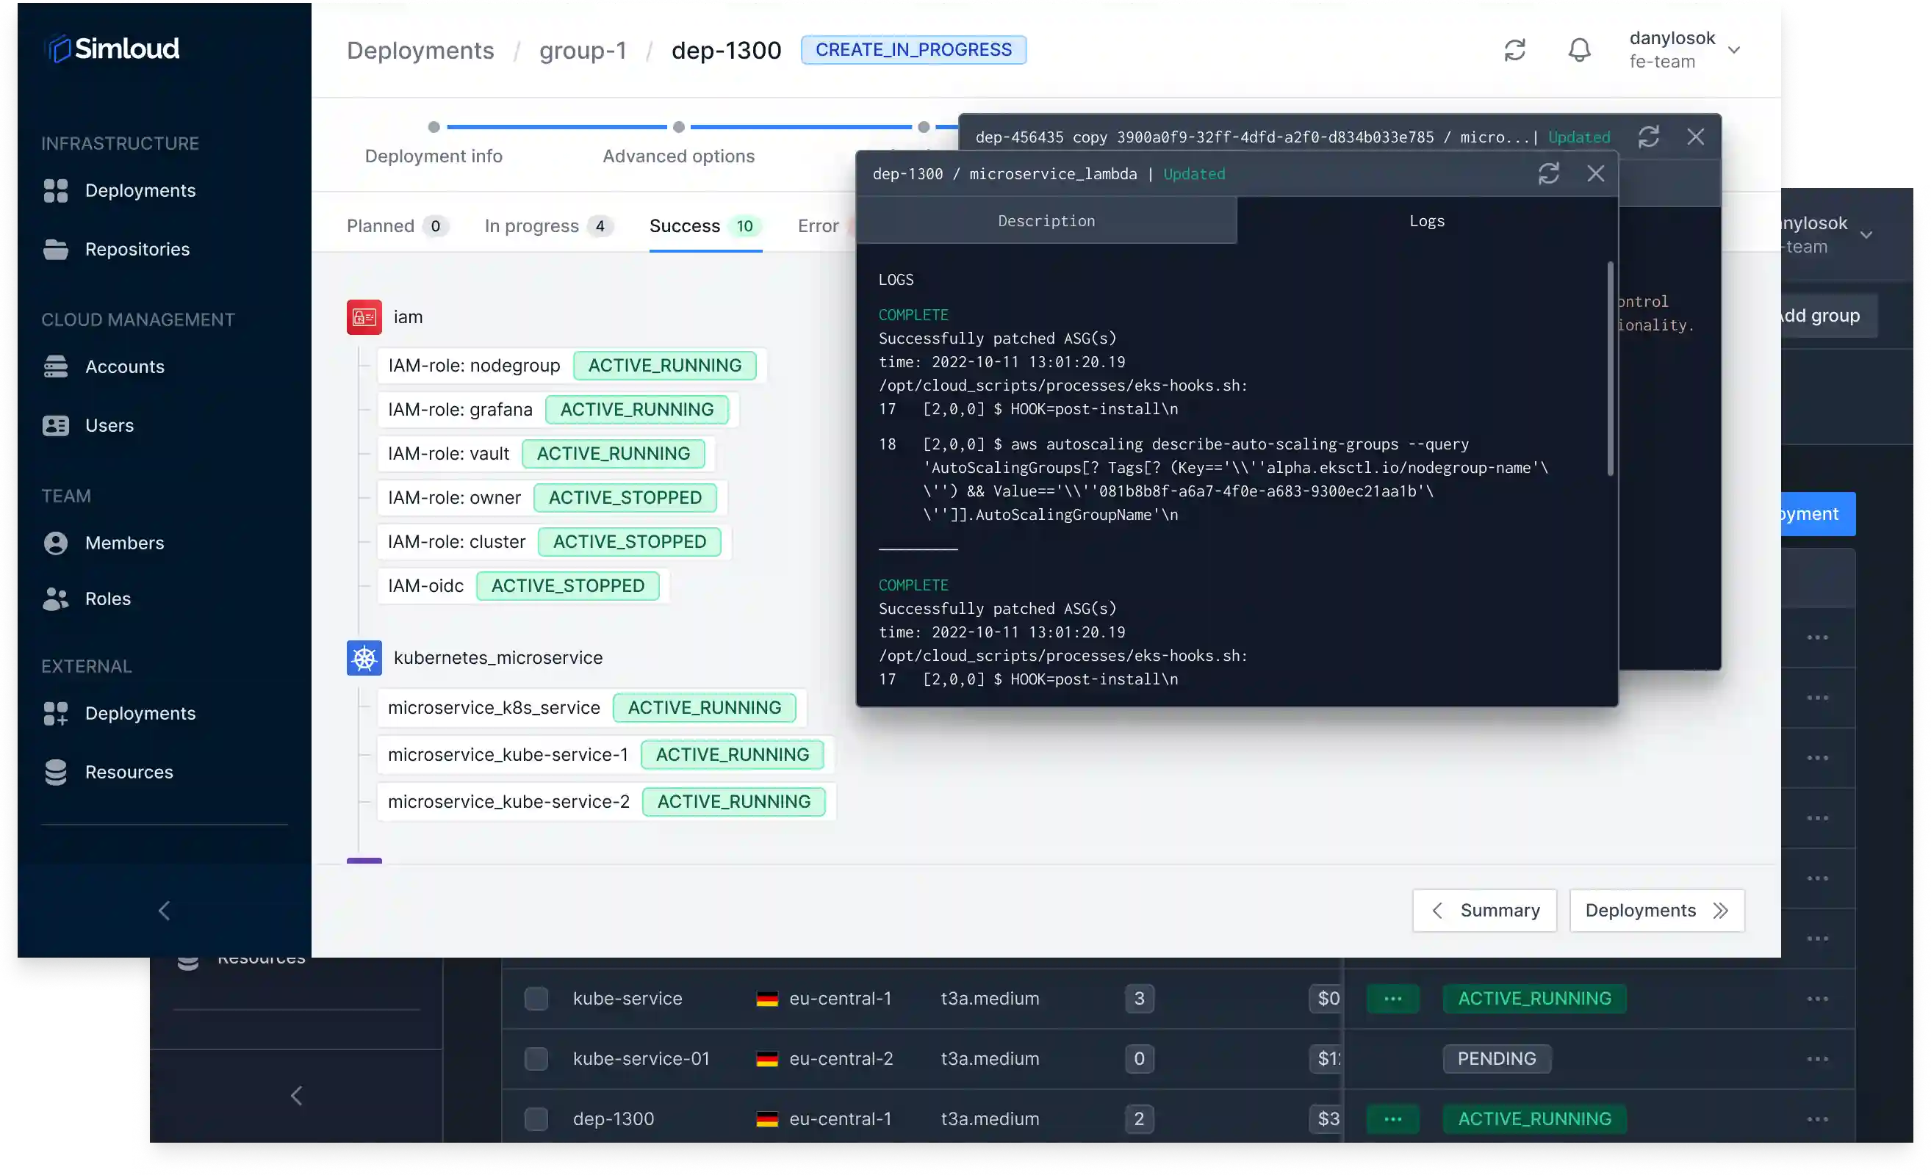Image resolution: width=1931 pixels, height=1175 pixels.
Task: Close the microservice_lambda log panel
Action: 1594,173
